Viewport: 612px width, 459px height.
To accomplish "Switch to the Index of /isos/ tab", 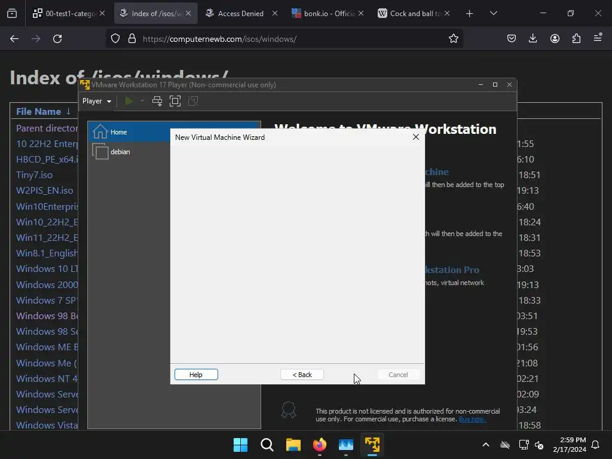I will (156, 13).
